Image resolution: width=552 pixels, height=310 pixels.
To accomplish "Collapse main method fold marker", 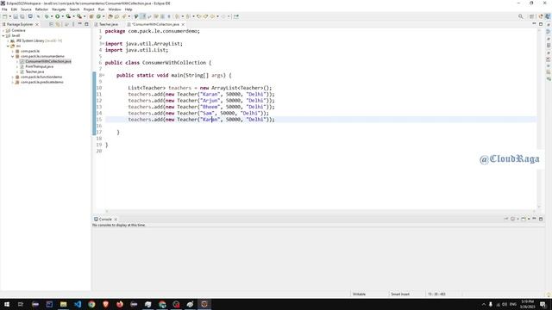I will pyautogui.click(x=103, y=75).
